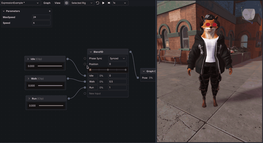Click the Speed value field
This screenshot has height=143, width=263.
pyautogui.click(x=41, y=23)
